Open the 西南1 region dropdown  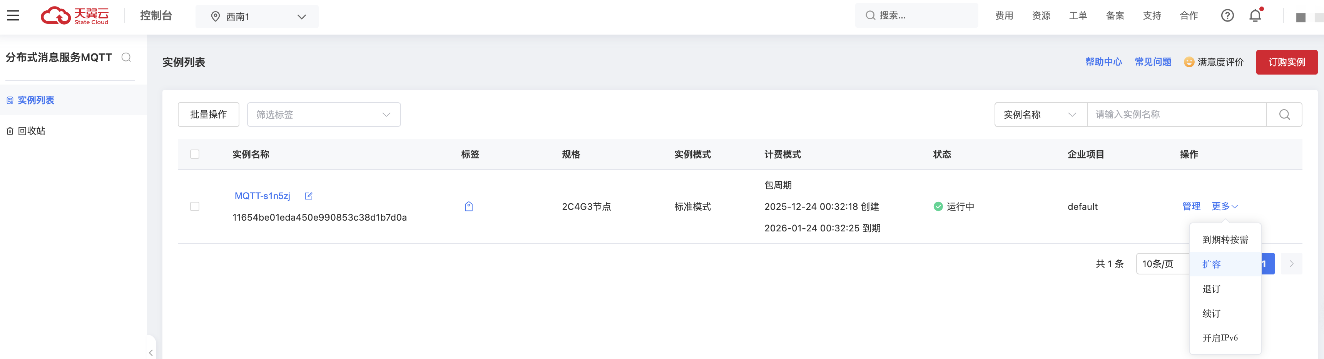pyautogui.click(x=257, y=17)
